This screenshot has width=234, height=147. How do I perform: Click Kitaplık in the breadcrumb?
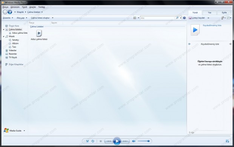coord(20,12)
